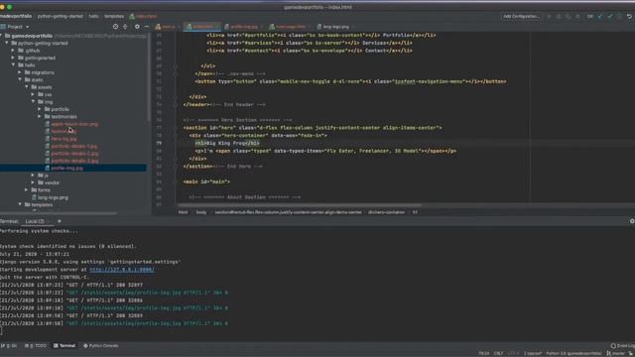Image resolution: width=635 pixels, height=357 pixels.
Task: Open http://127.0.0.1:8000/ link in terminal
Action: (121, 270)
